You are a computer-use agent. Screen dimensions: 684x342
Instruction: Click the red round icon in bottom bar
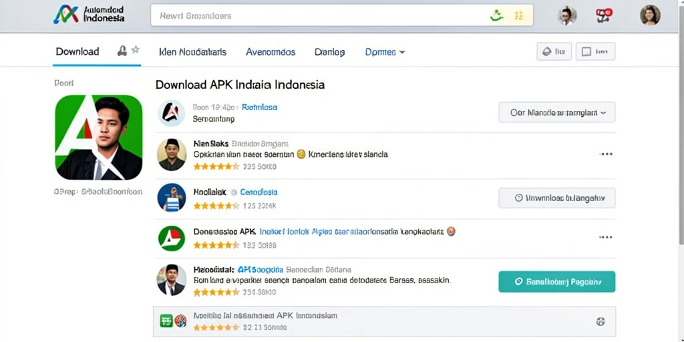click(180, 321)
